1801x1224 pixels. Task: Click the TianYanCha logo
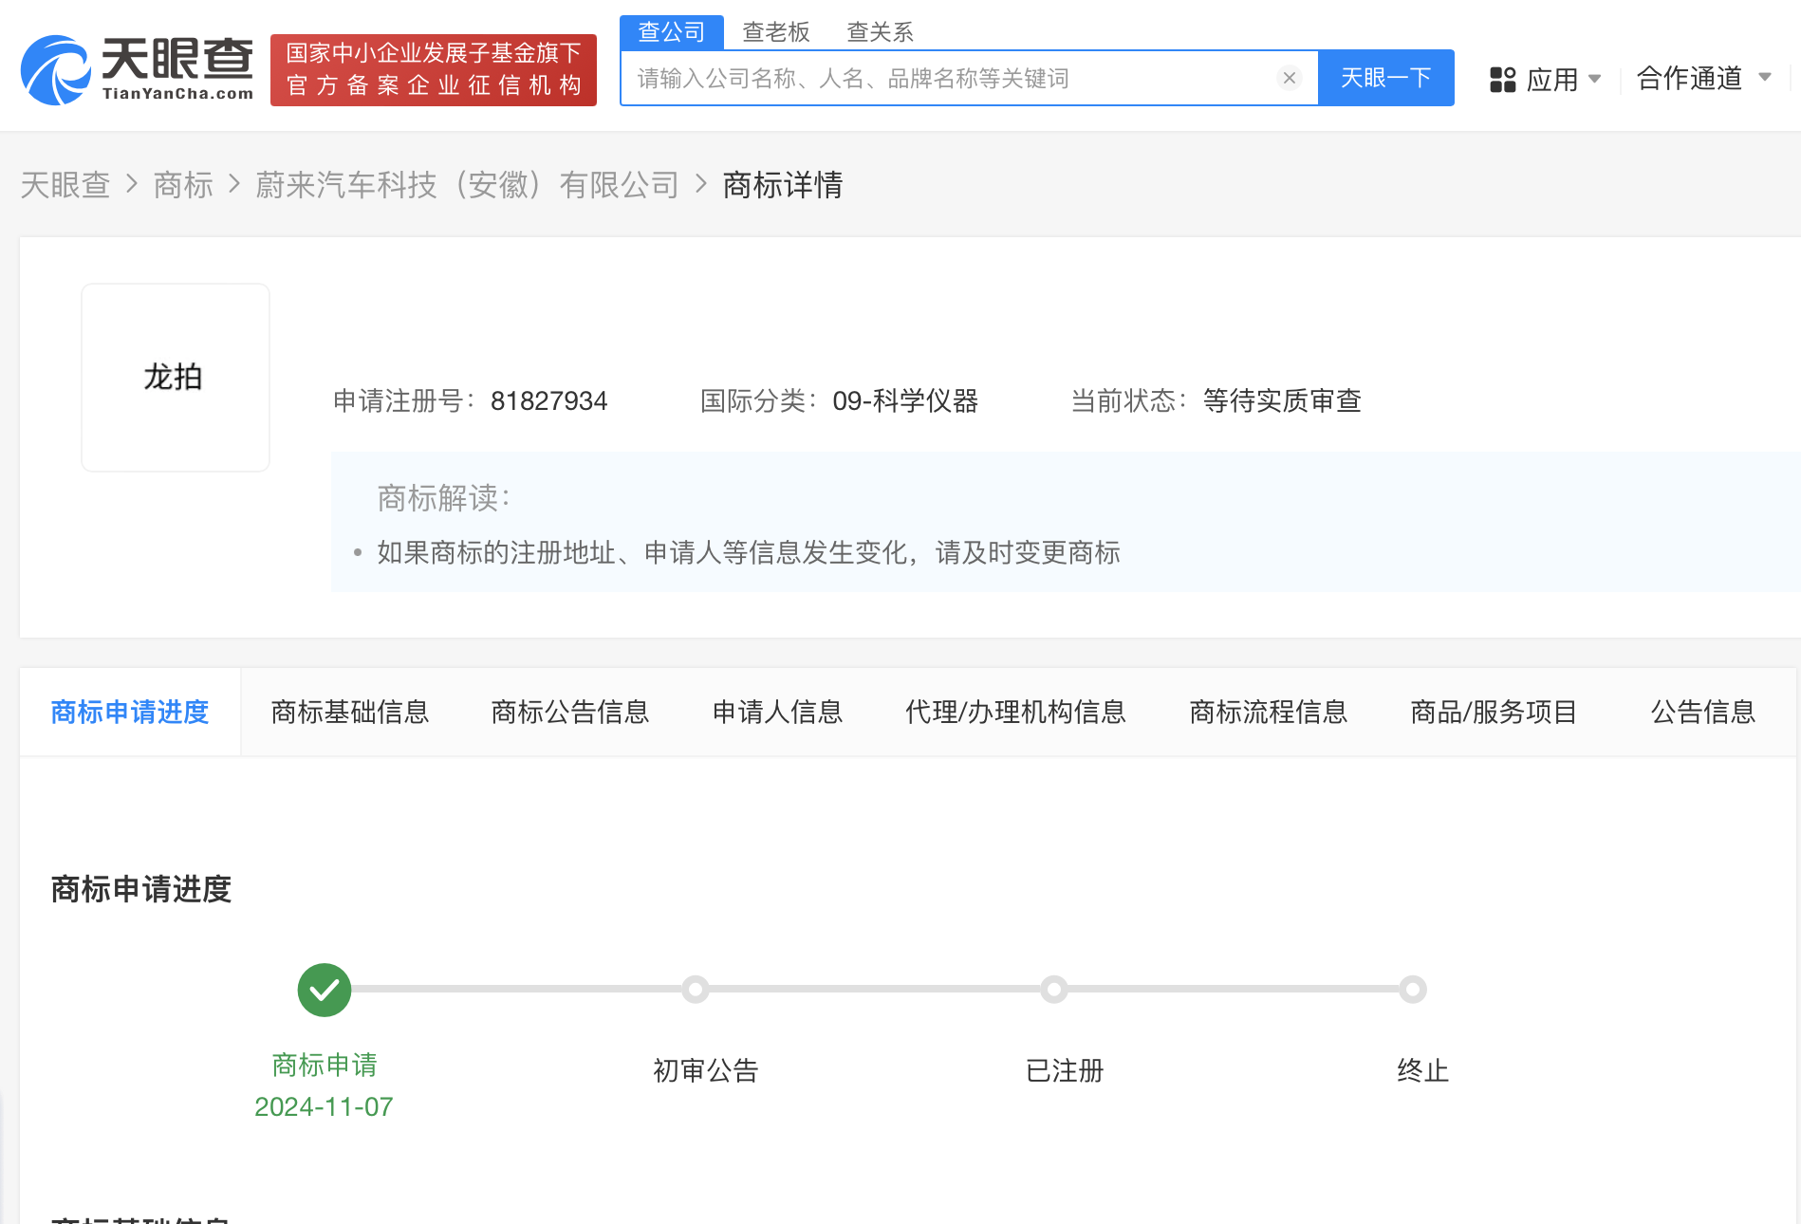tap(138, 69)
